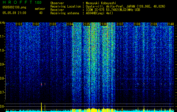Click the bright red meteor echo near 2132
The image size is (177, 112).
[x=41, y=84]
